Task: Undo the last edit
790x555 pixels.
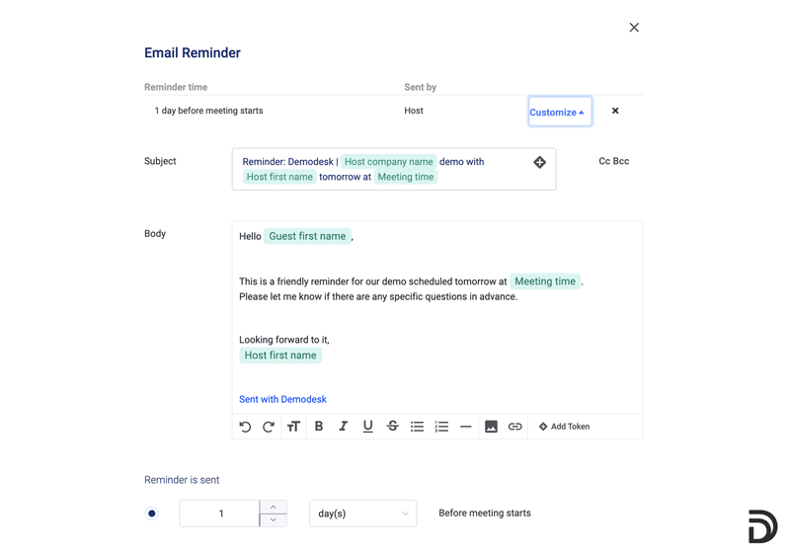Action: point(245,427)
